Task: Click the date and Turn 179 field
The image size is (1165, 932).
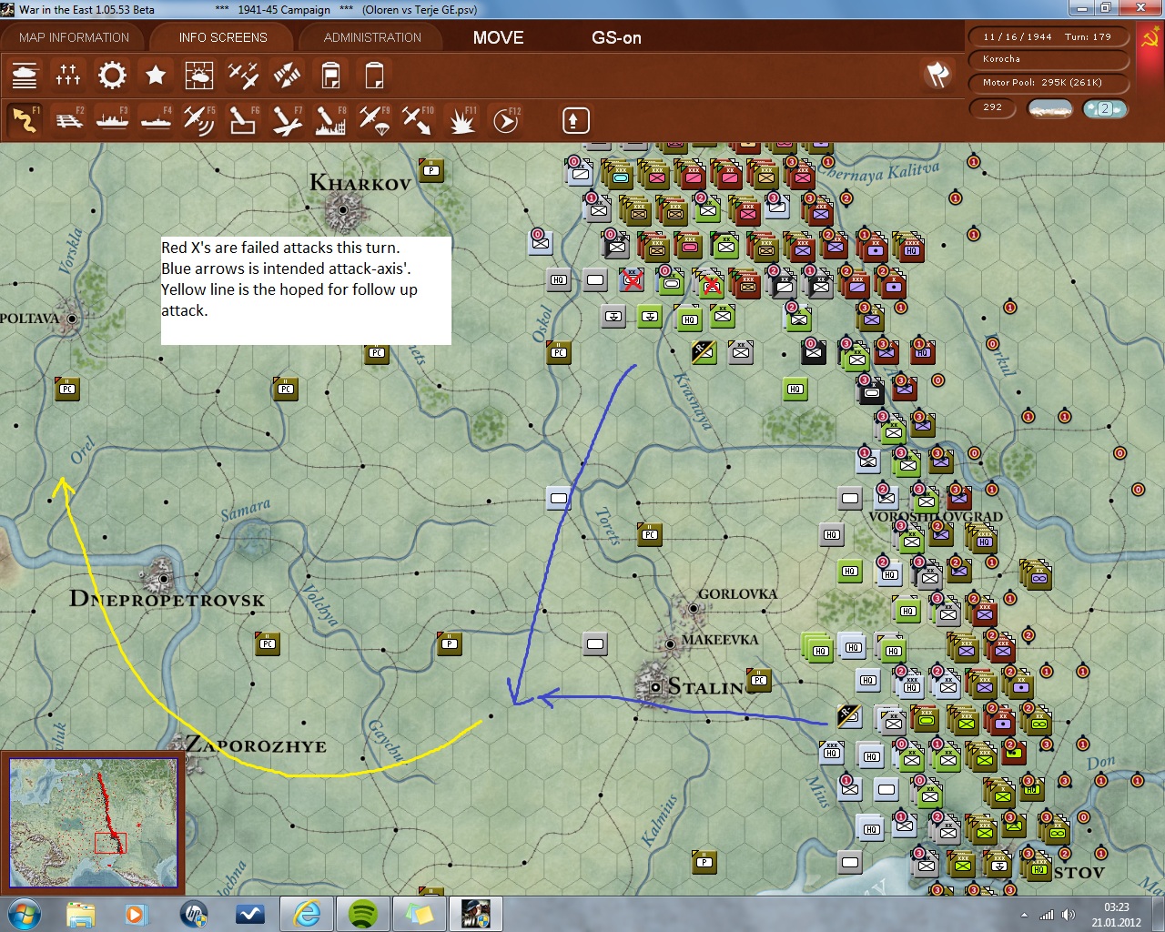Action: [1048, 37]
